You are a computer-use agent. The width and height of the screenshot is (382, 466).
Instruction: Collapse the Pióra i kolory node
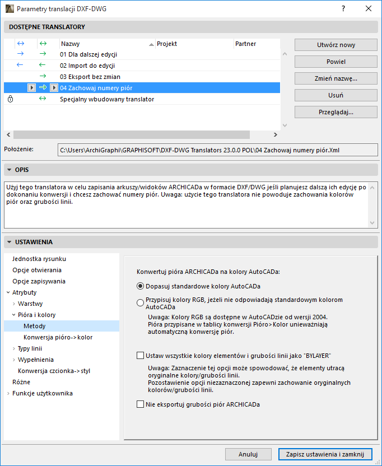point(13,315)
